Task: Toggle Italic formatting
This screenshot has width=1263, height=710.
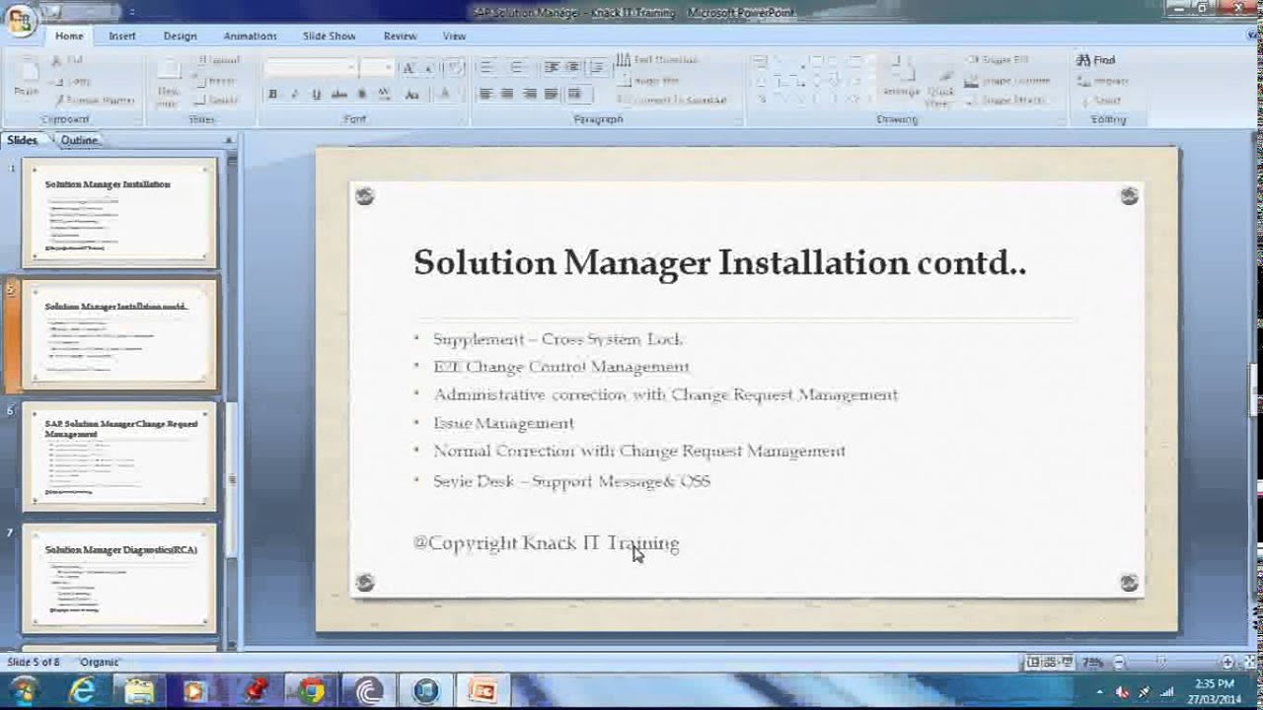Action: tap(294, 95)
